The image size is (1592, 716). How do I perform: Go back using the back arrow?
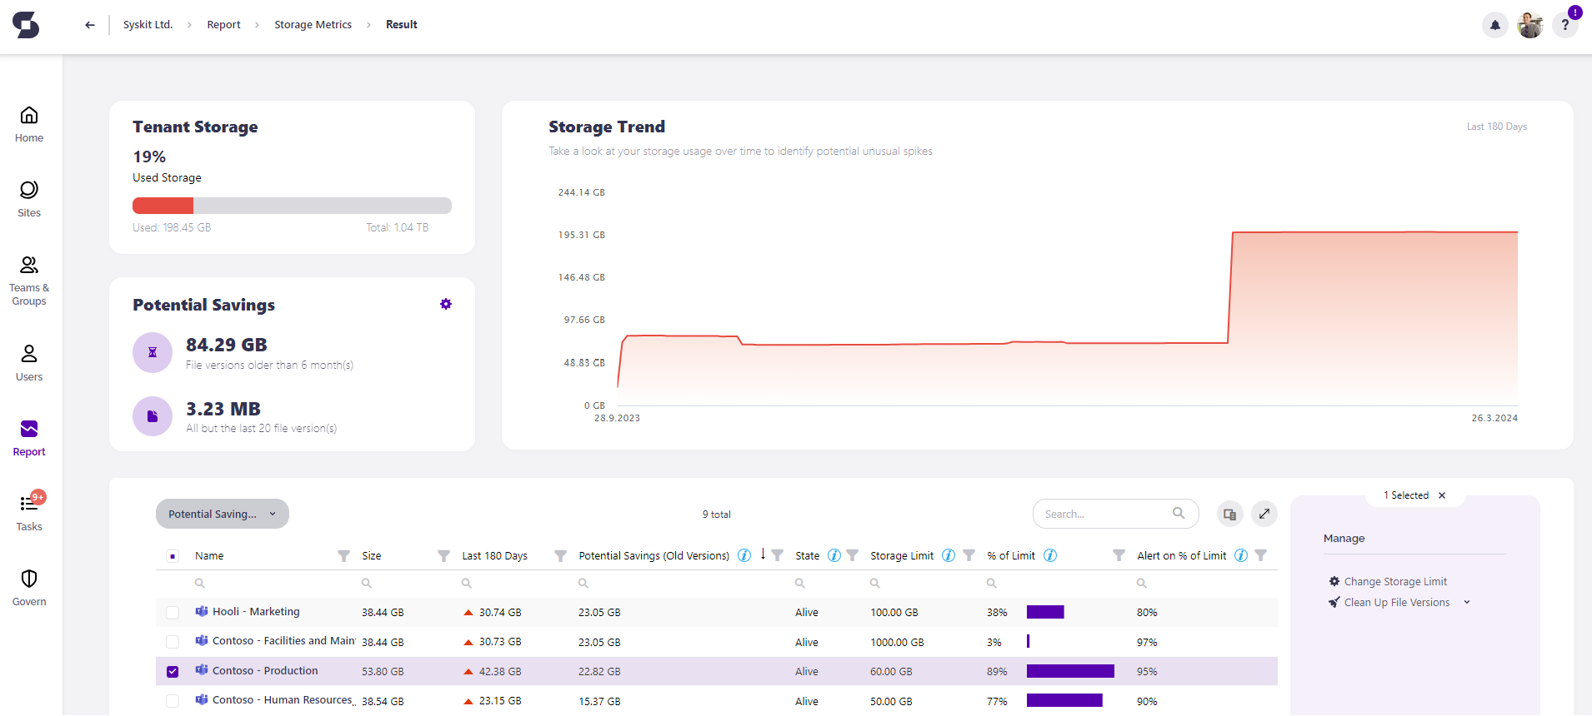pyautogui.click(x=90, y=25)
